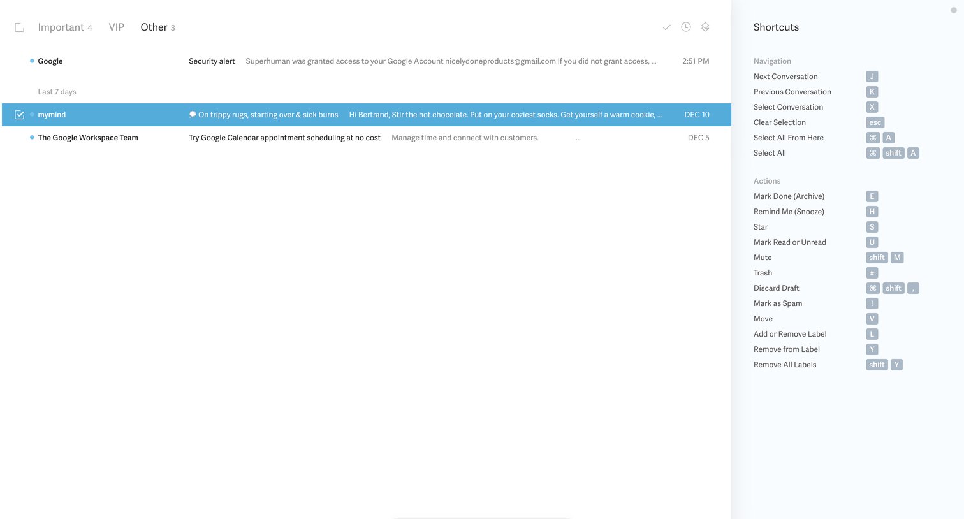Image resolution: width=964 pixels, height=519 pixels.
Task: Toggle the select-all checkbox beside Important
Action: pyautogui.click(x=19, y=27)
